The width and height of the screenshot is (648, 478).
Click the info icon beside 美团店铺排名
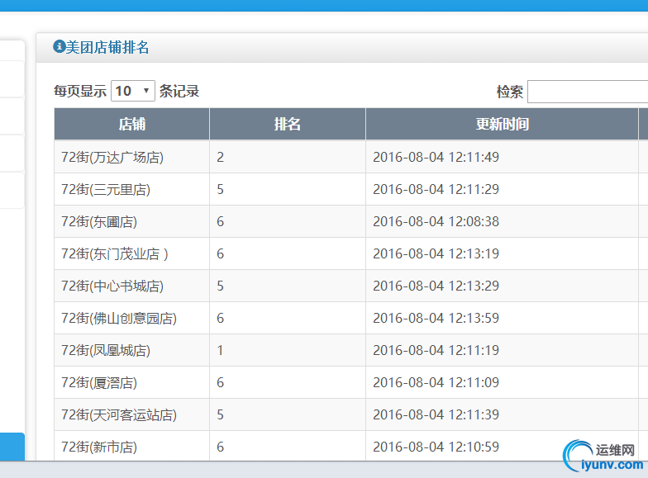(x=59, y=47)
